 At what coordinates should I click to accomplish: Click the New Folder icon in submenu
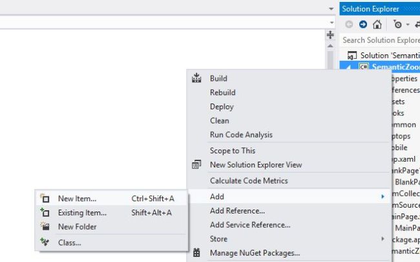pyautogui.click(x=45, y=226)
